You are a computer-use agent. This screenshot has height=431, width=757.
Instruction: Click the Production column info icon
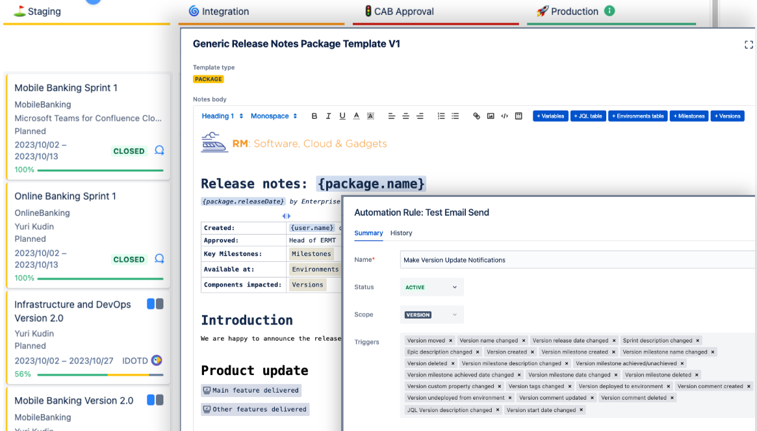click(x=609, y=10)
